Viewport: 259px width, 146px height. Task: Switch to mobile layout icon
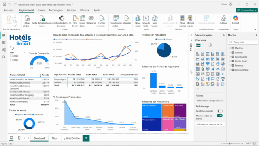coord(19,138)
